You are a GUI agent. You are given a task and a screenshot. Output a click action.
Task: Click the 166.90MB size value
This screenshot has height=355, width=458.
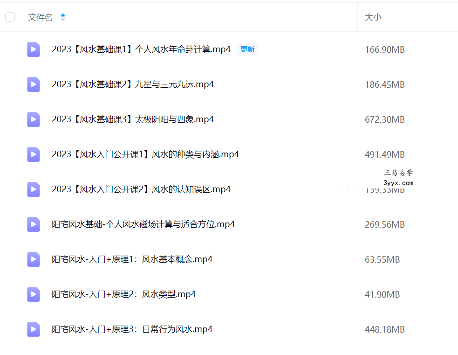pos(385,50)
